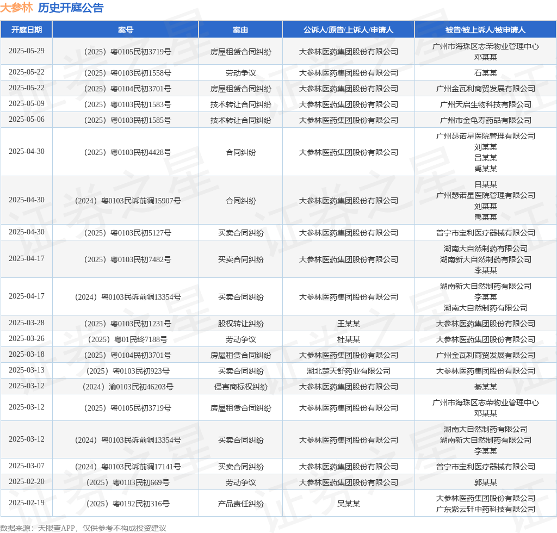Click 产品责任纠纷 case cause
Viewport: 557px width, 533px height.
pyautogui.click(x=240, y=504)
